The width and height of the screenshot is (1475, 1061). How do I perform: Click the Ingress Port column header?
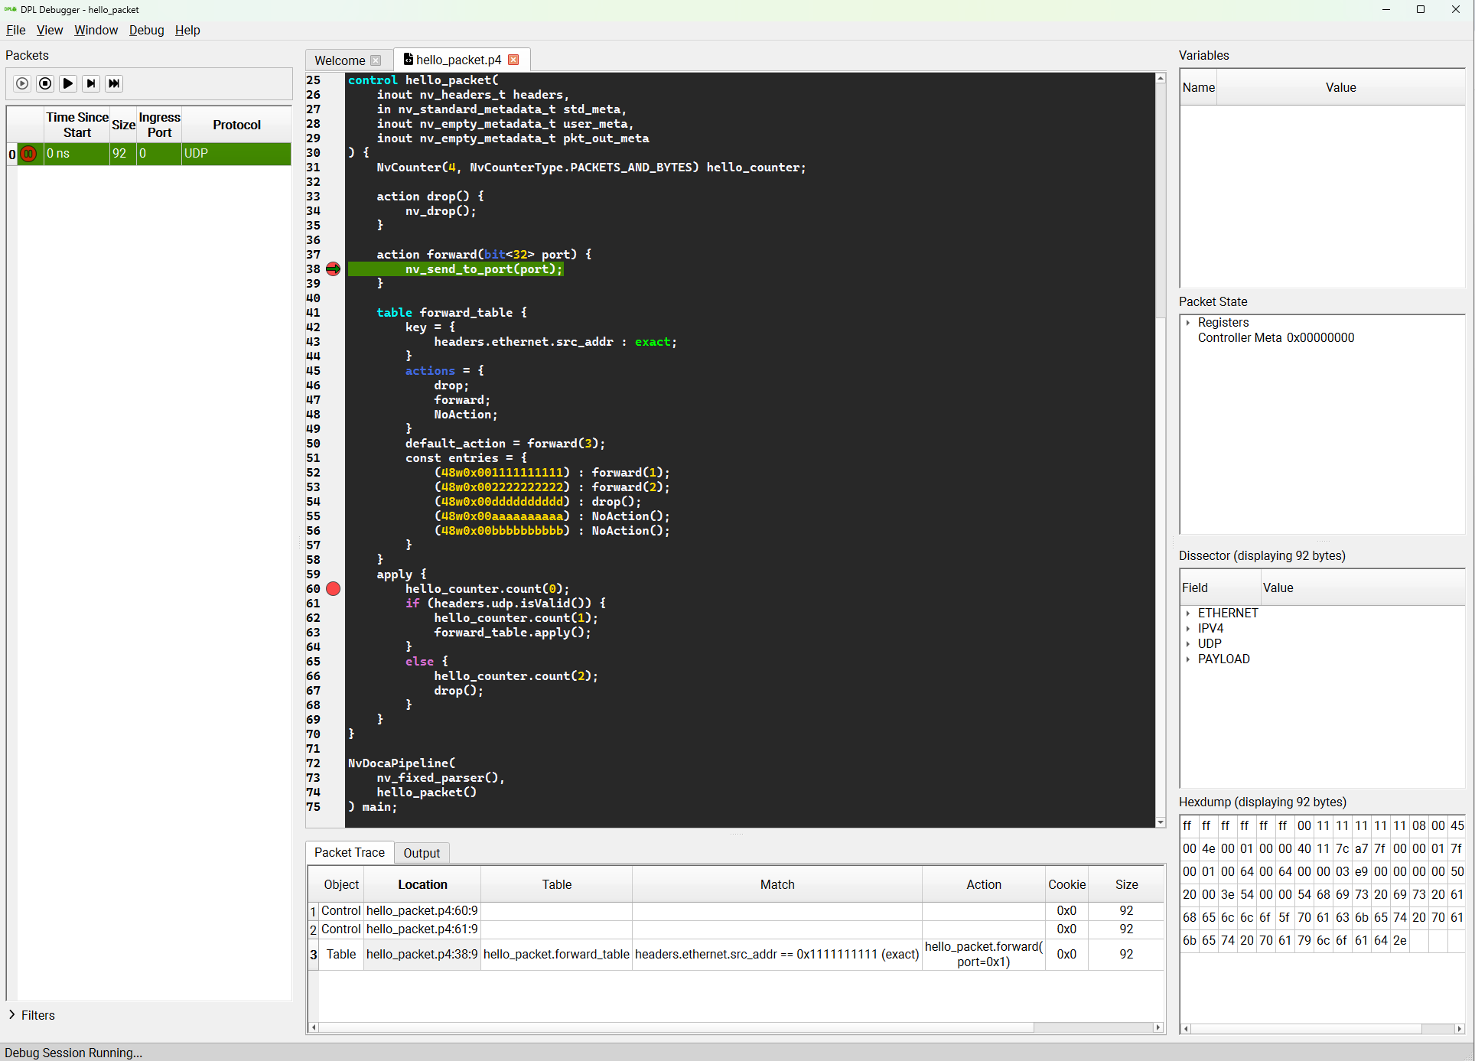tap(159, 125)
